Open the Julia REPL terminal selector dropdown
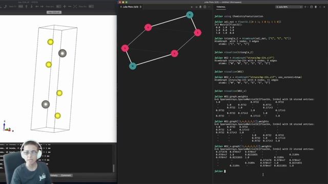328x184 pixels. (289, 7)
